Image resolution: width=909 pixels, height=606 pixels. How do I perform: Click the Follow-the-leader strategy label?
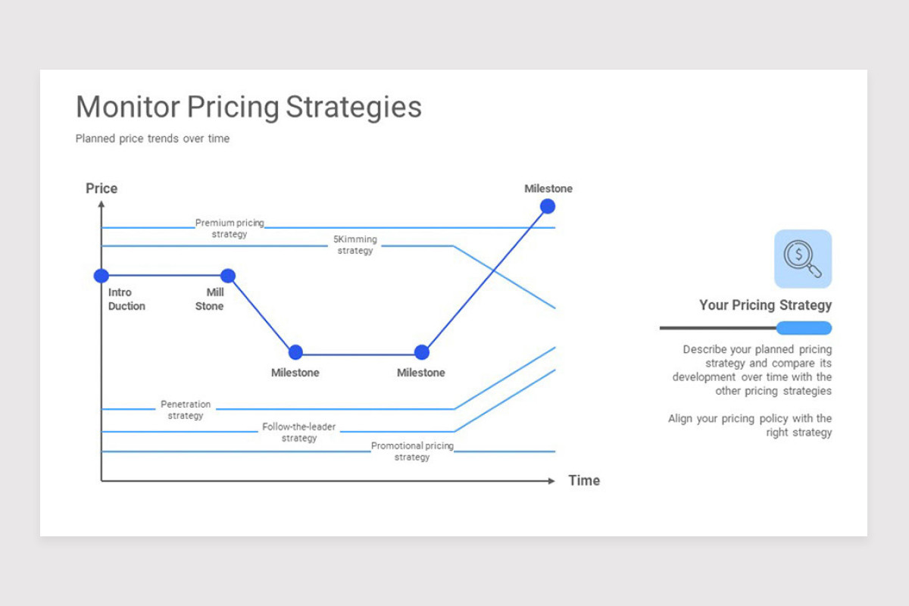click(299, 433)
